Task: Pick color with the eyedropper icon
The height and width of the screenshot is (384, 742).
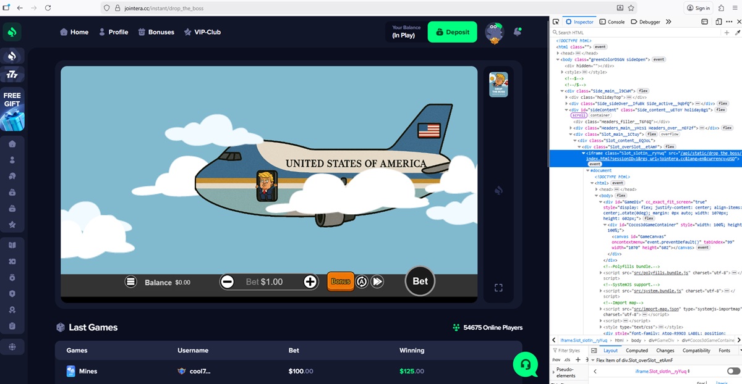Action: 736,32
